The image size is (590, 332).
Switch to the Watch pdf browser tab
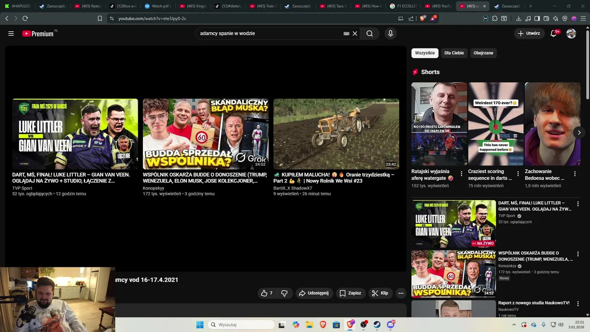pos(159,6)
